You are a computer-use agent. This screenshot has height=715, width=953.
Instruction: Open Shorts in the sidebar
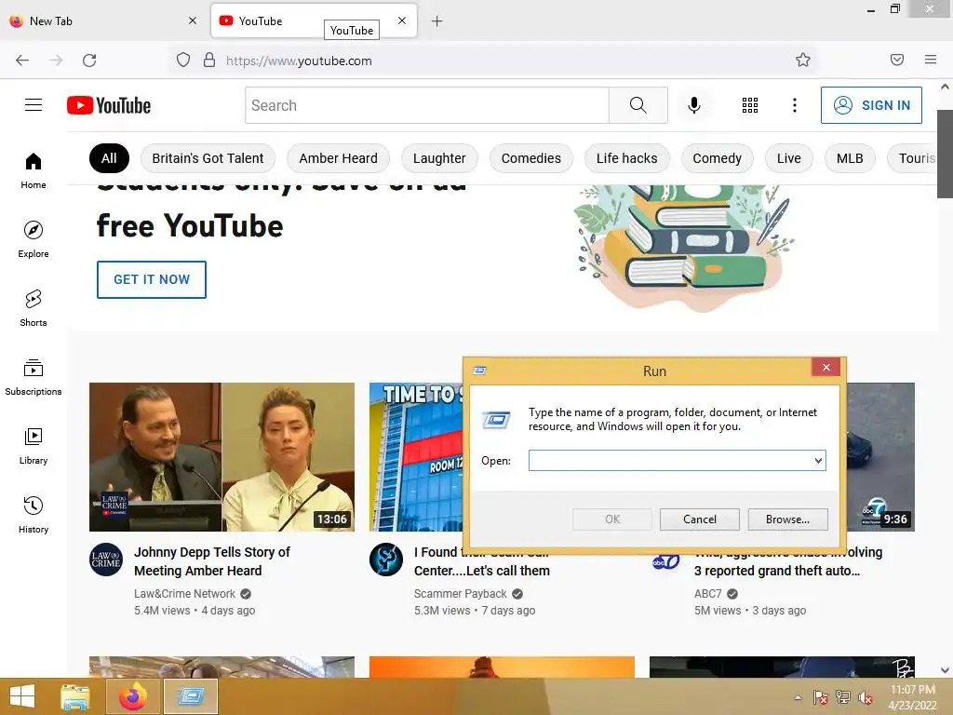(34, 308)
